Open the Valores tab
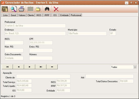Viewport: 139px width, 99px height. tap(22, 15)
